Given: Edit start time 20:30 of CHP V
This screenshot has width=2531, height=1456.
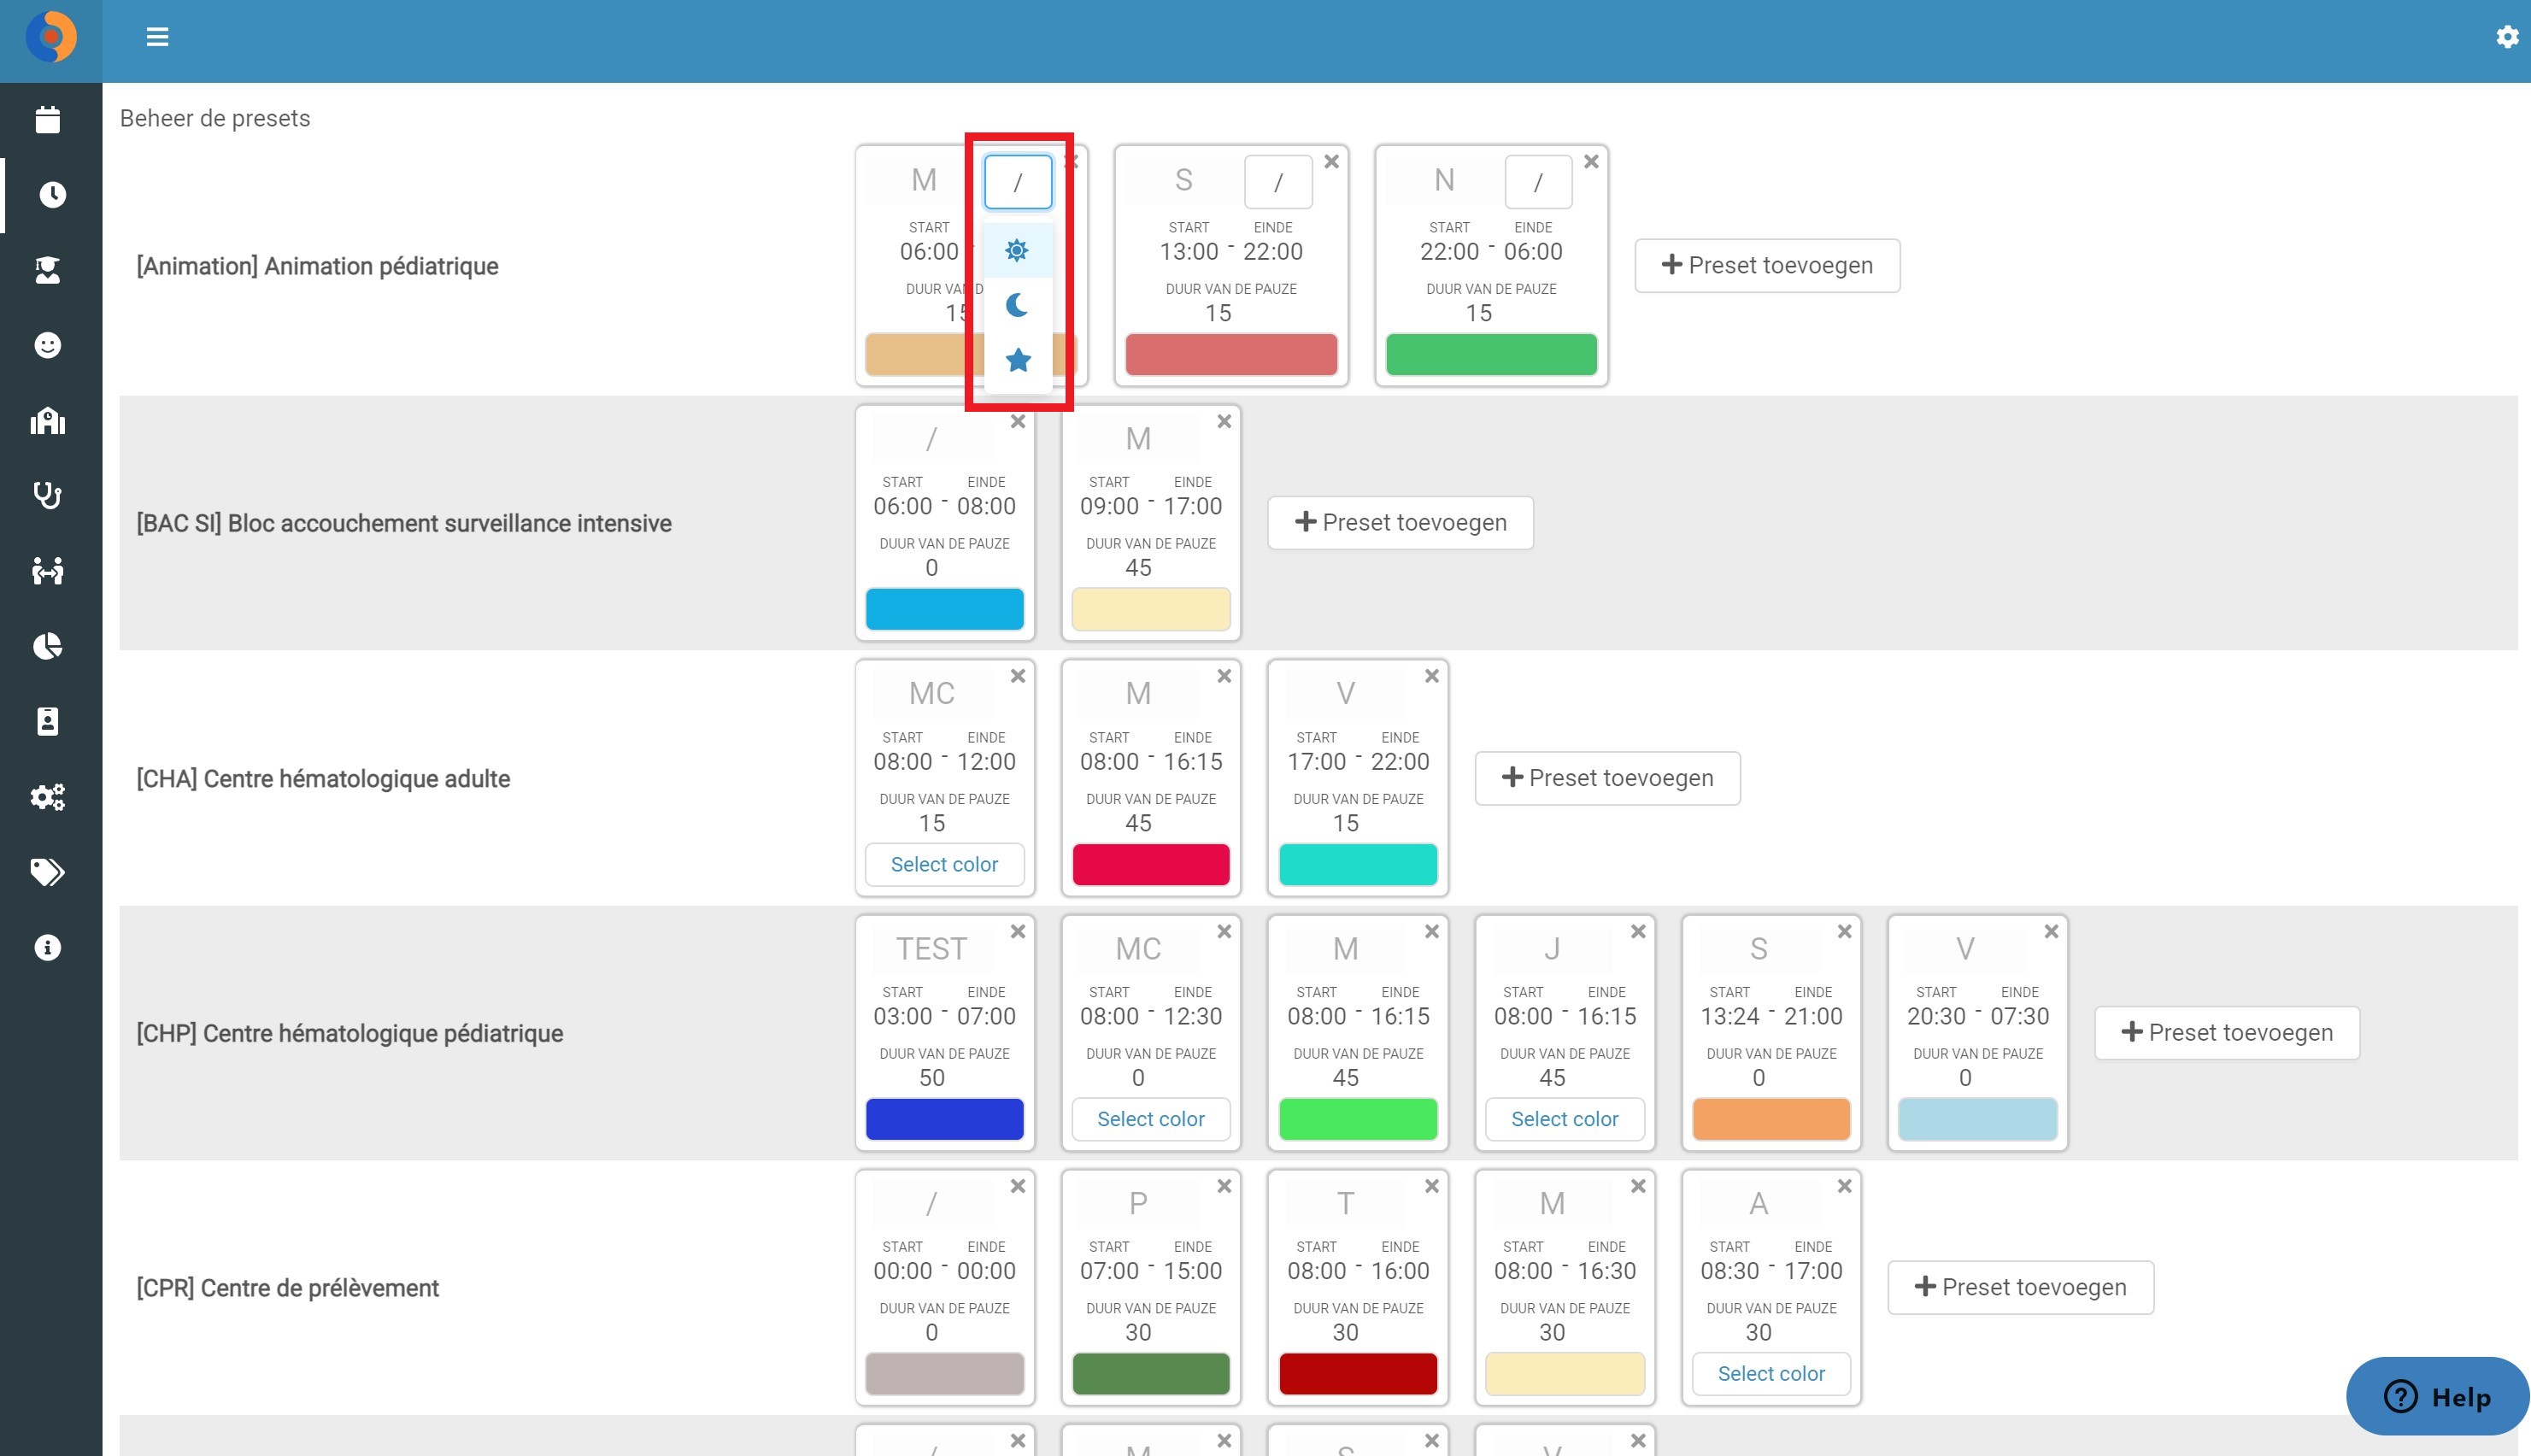Looking at the screenshot, I should (x=1936, y=1016).
